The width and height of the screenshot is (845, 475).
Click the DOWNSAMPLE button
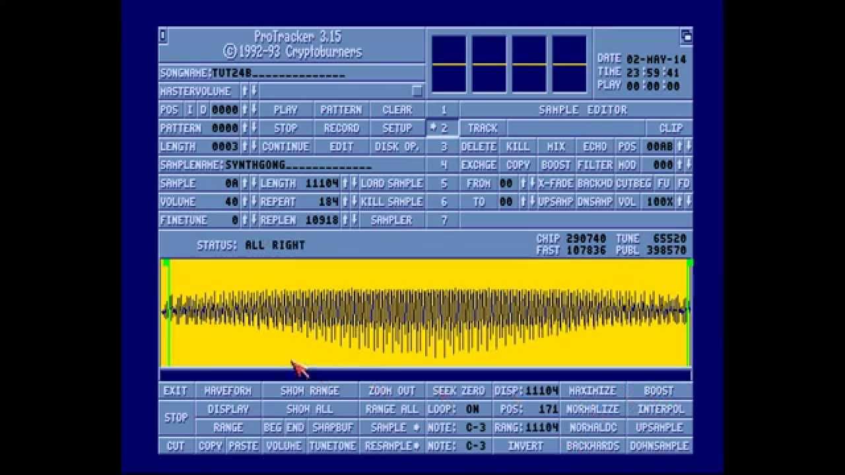coord(659,446)
